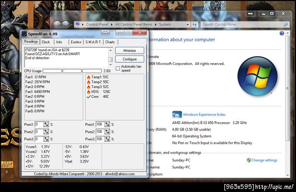Select the Readings tab

(31, 42)
